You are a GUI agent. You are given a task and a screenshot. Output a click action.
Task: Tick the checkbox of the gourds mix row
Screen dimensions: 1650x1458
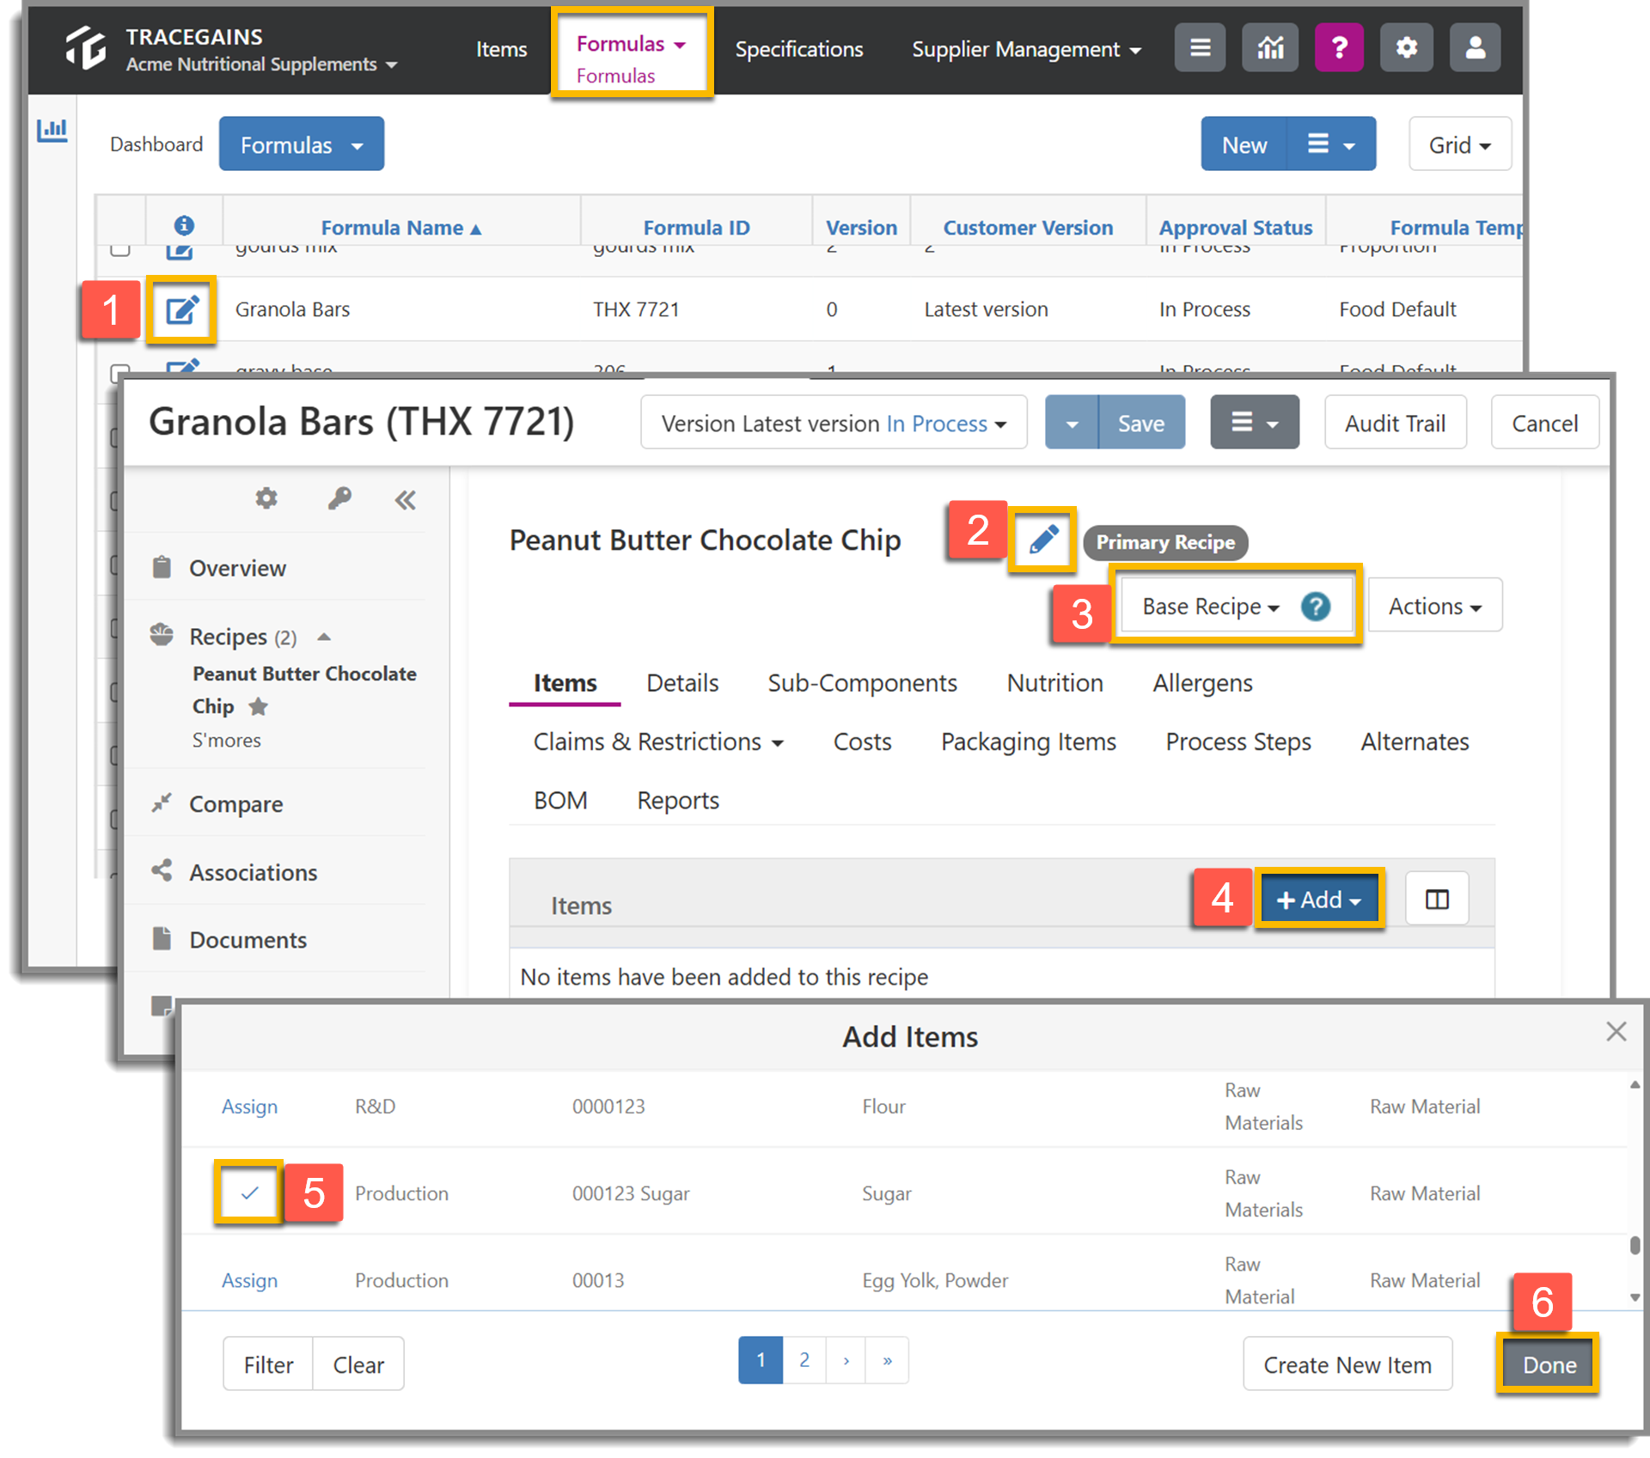120,249
